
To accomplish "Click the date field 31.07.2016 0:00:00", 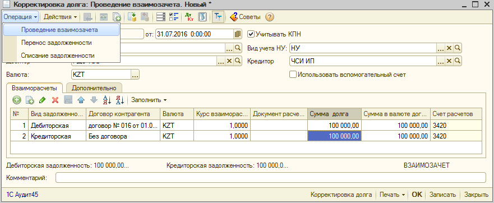I will pos(195,34).
